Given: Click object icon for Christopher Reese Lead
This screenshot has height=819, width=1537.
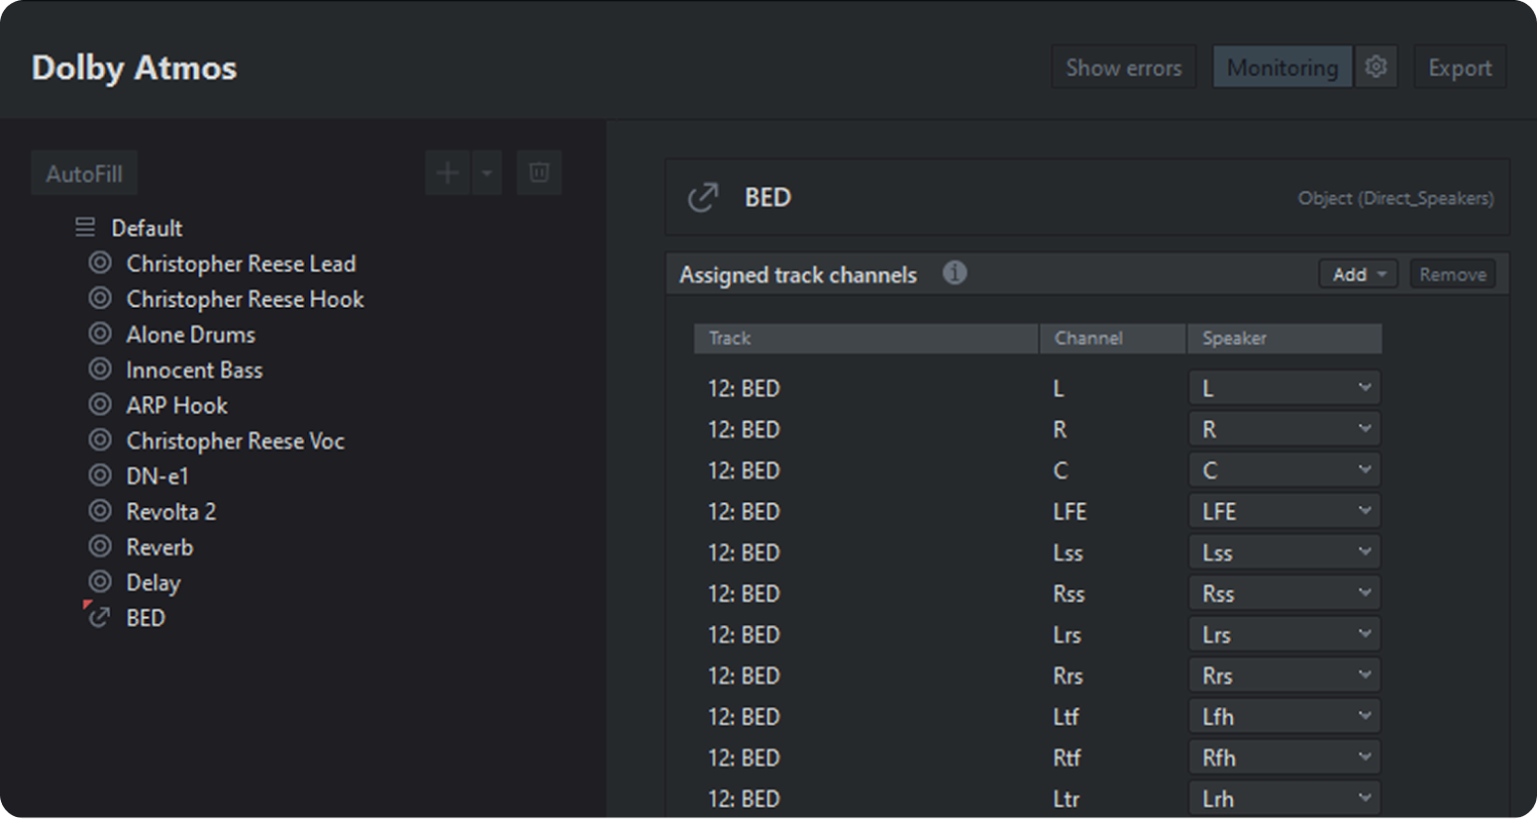Looking at the screenshot, I should tap(100, 262).
